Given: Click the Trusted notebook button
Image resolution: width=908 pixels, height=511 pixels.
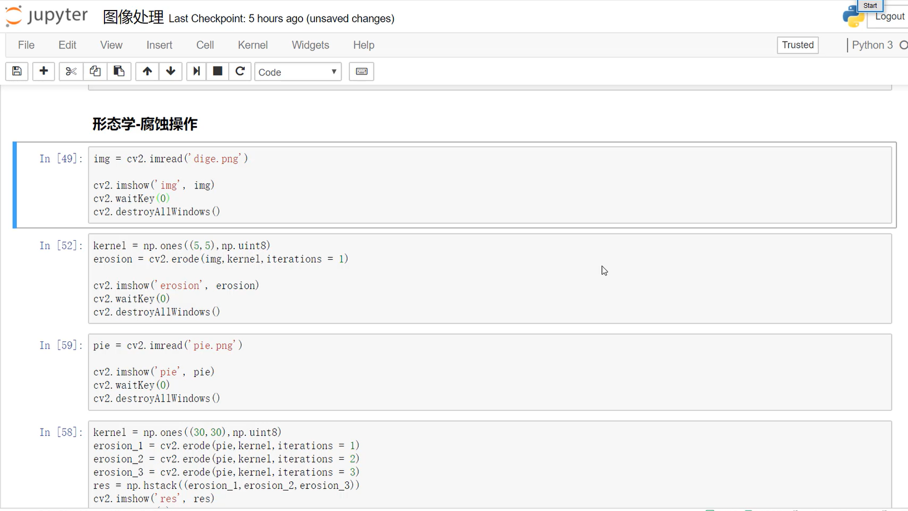Looking at the screenshot, I should pos(798,45).
